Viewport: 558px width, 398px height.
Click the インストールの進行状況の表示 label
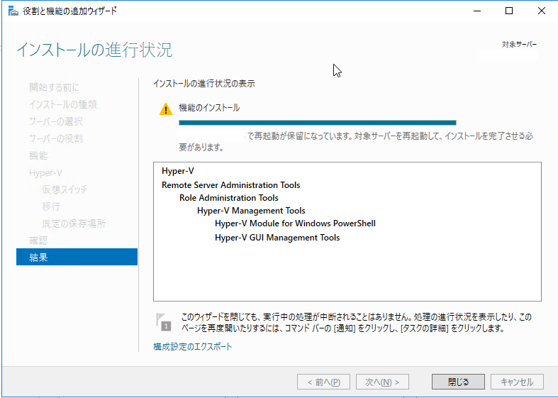[x=204, y=84]
